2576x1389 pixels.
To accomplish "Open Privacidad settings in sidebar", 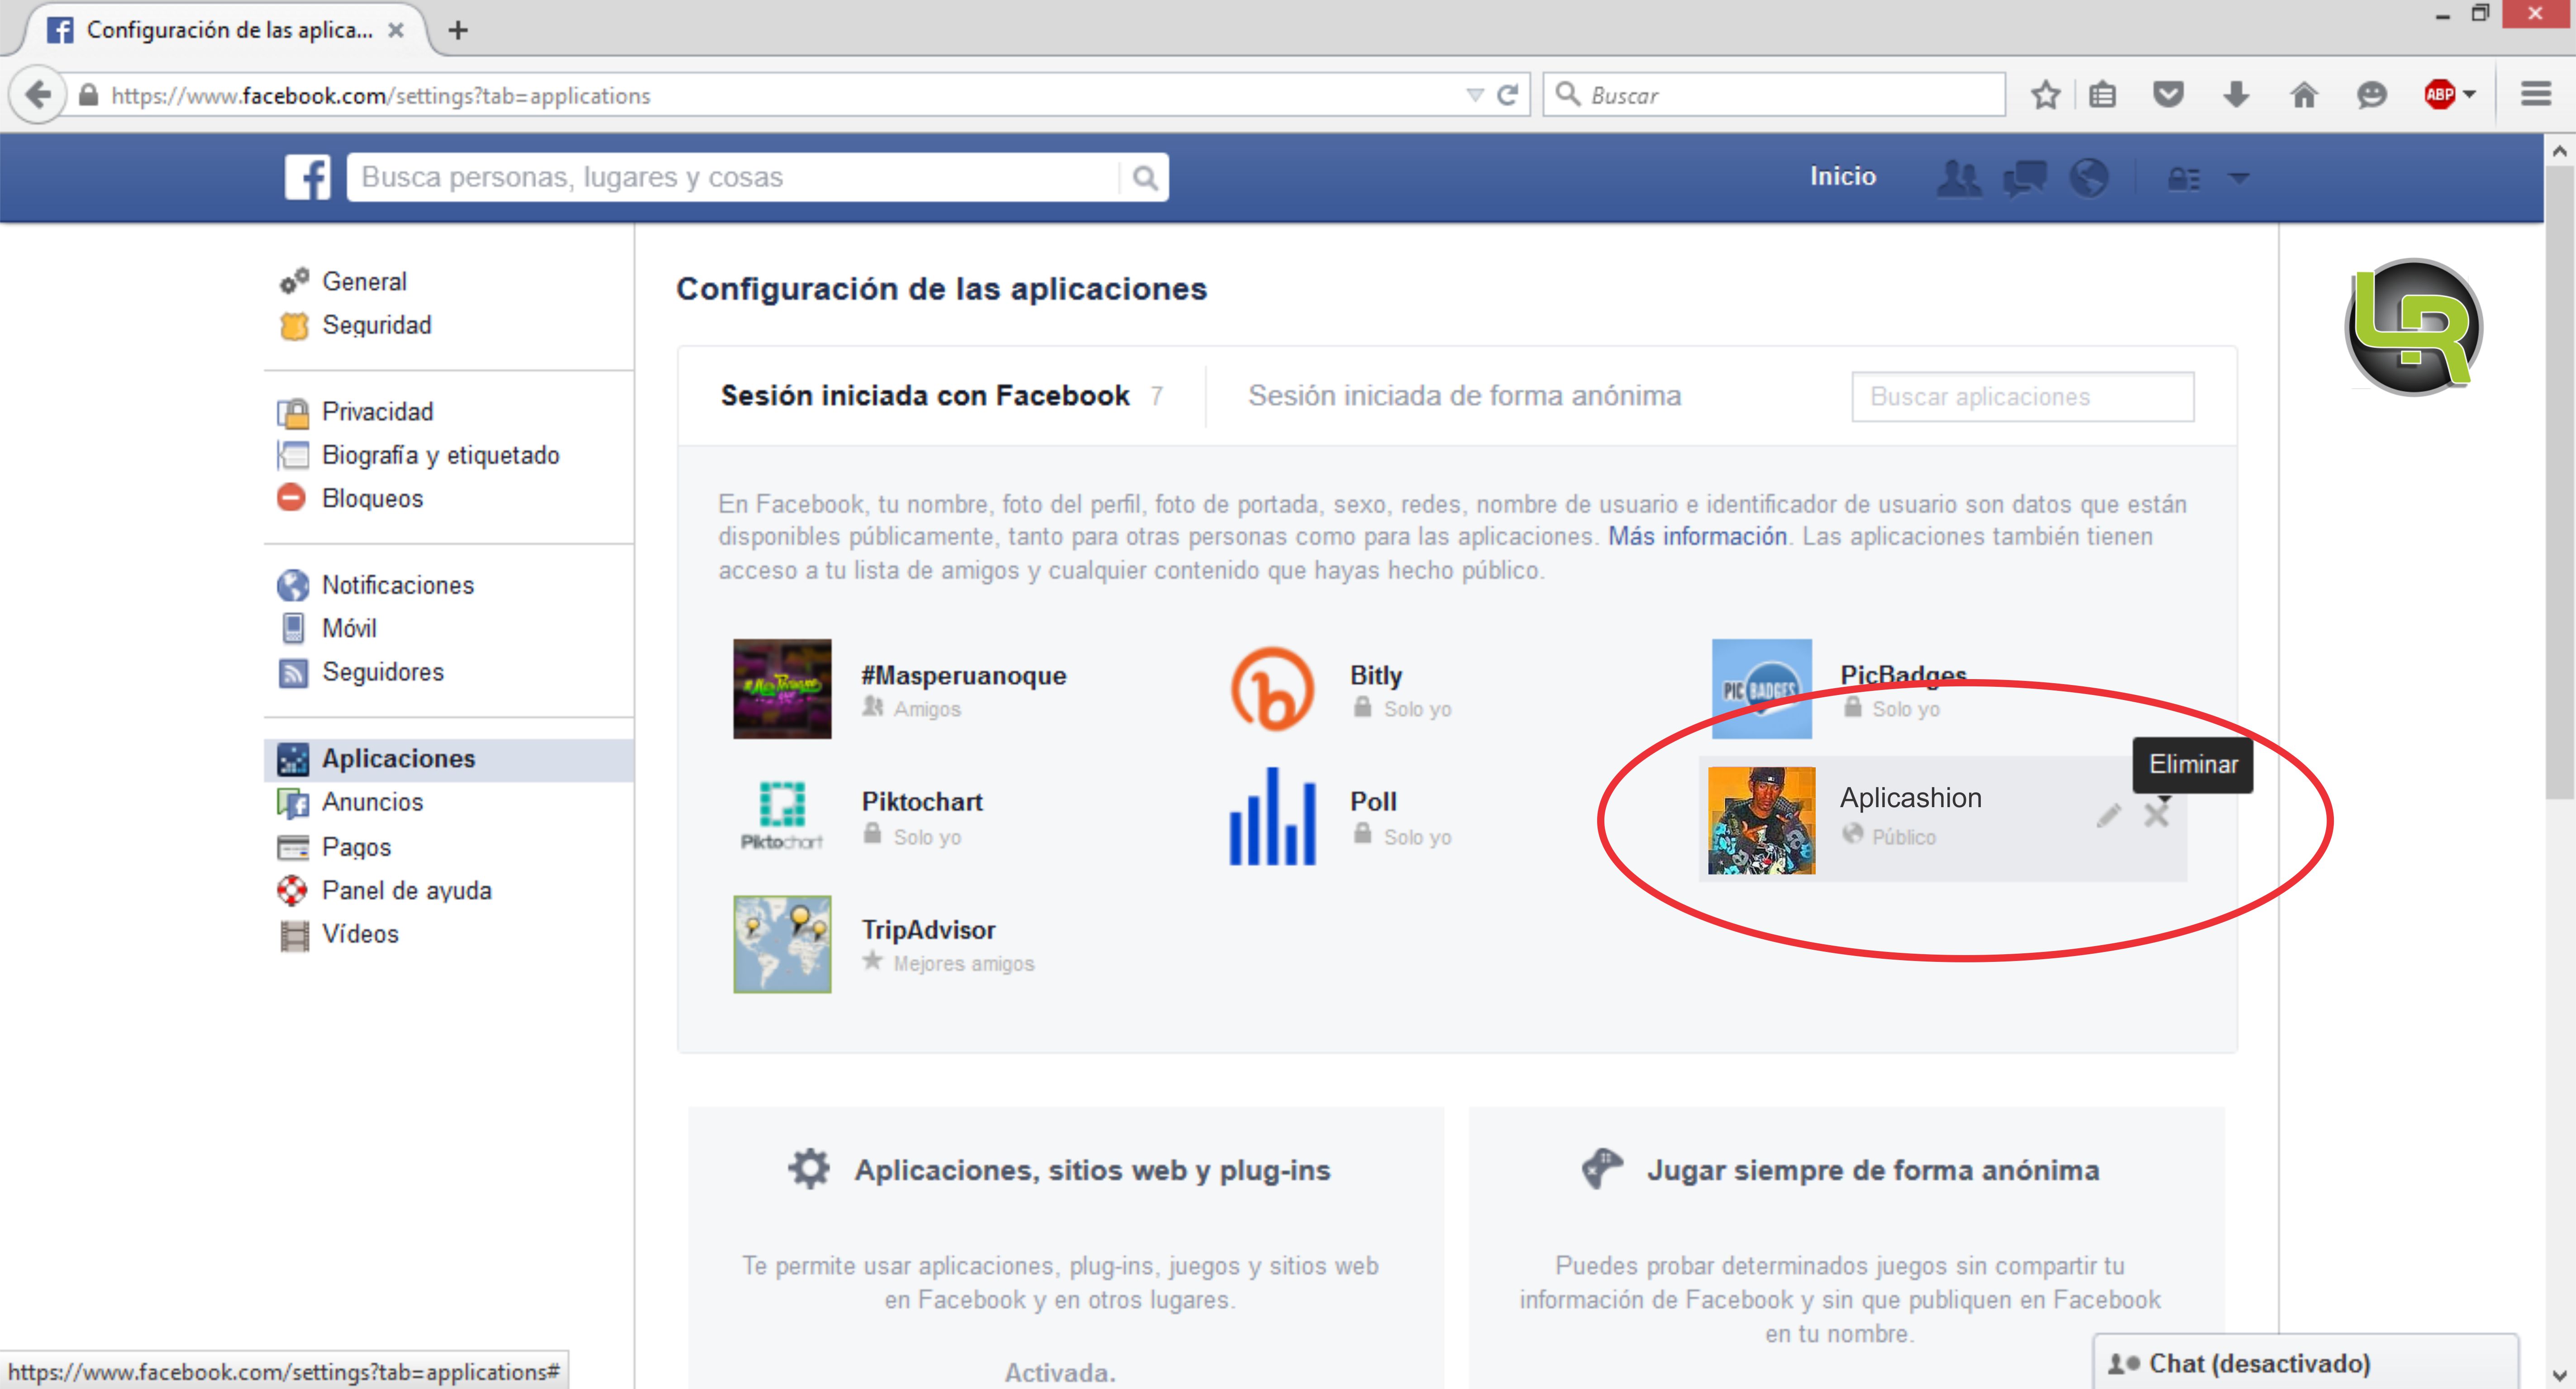I will click(x=377, y=412).
